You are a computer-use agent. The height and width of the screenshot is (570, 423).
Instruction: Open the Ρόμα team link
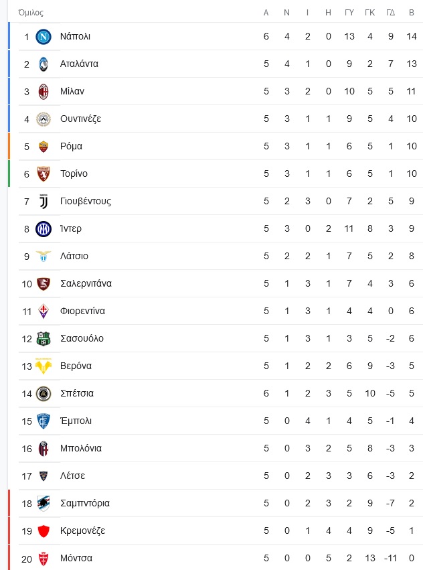71,146
